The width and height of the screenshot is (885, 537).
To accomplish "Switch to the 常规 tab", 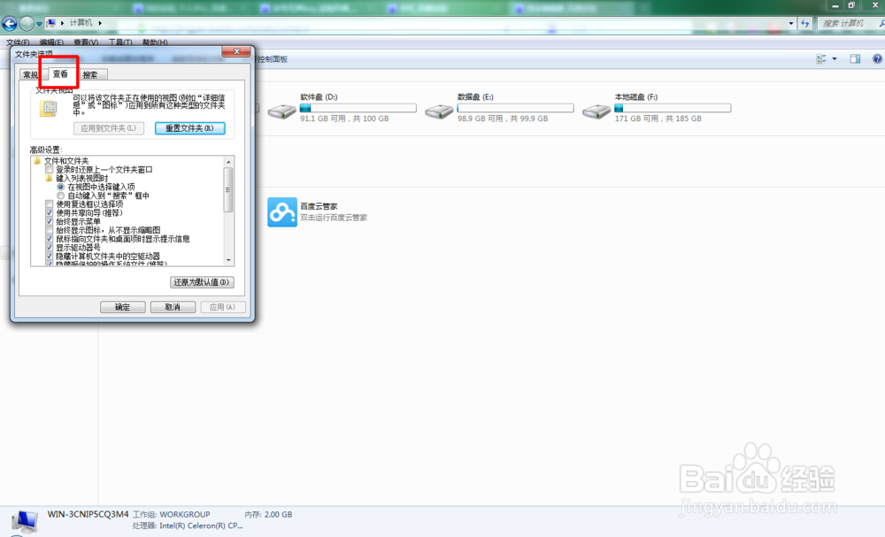I will pyautogui.click(x=30, y=74).
